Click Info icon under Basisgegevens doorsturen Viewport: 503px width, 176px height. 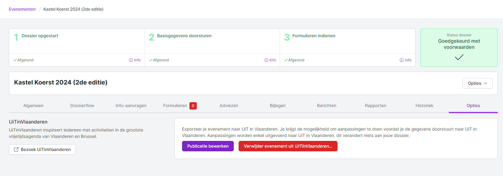[266, 60]
